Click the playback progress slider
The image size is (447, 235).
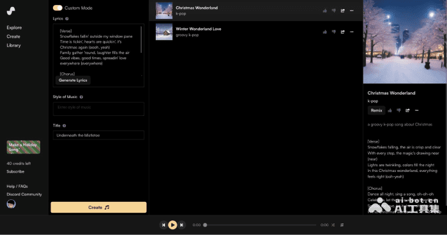261,225
